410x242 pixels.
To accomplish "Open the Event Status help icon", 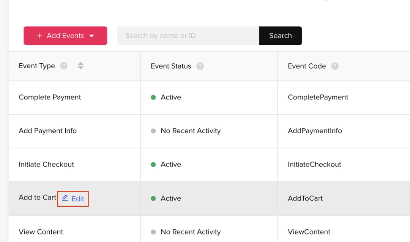I will pos(200,66).
